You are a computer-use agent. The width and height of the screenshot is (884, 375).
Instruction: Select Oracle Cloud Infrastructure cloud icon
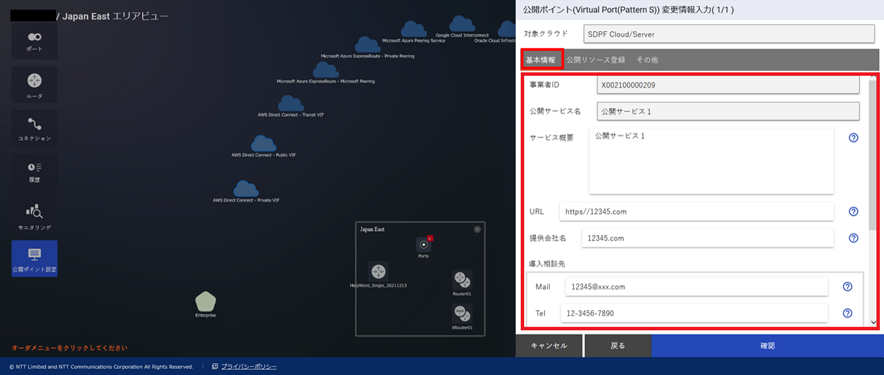point(507,29)
